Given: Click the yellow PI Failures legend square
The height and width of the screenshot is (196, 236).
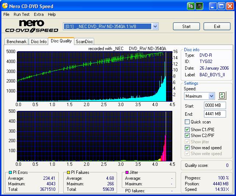Looking at the screenshot, I should [68, 172].
